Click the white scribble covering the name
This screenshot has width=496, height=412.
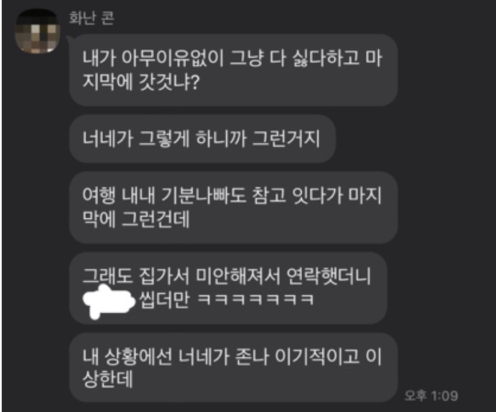[108, 301]
